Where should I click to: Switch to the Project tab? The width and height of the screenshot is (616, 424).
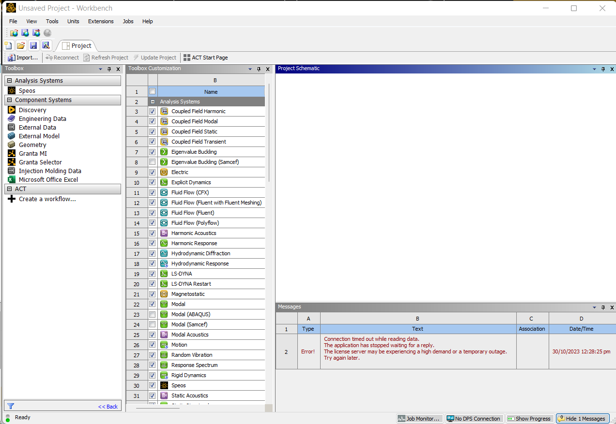click(77, 45)
